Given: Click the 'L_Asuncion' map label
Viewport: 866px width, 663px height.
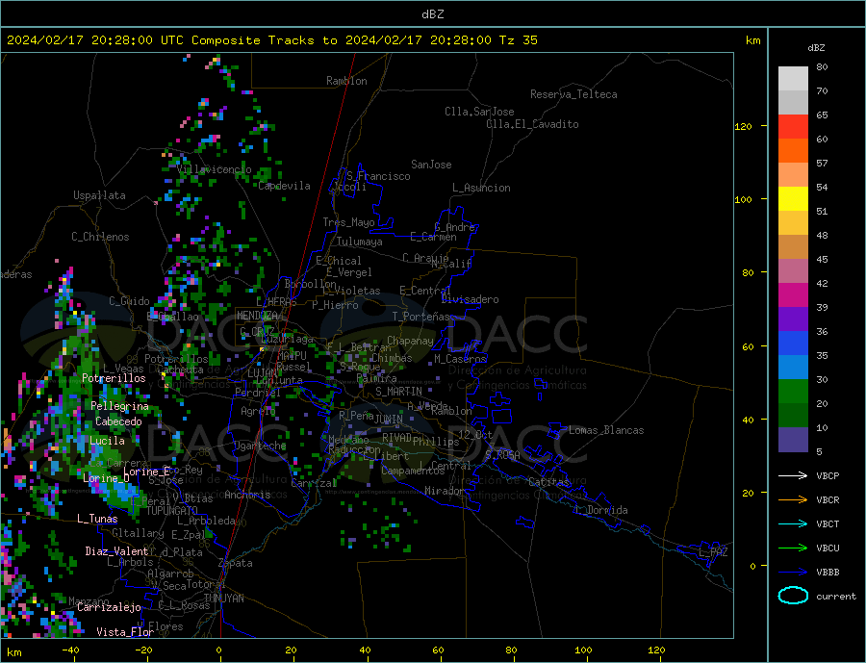Looking at the screenshot, I should pyautogui.click(x=481, y=188).
